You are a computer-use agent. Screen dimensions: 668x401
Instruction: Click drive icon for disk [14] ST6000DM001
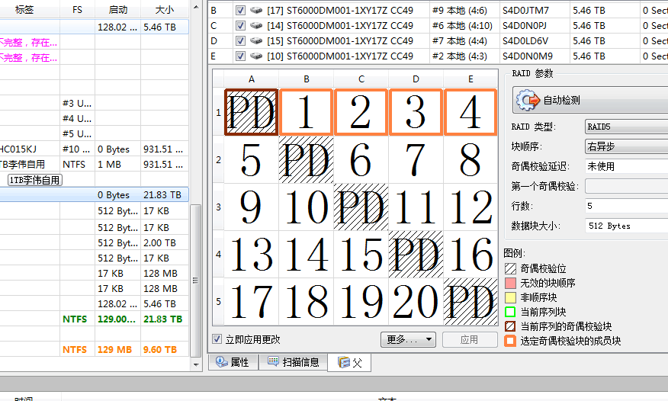[x=256, y=25]
